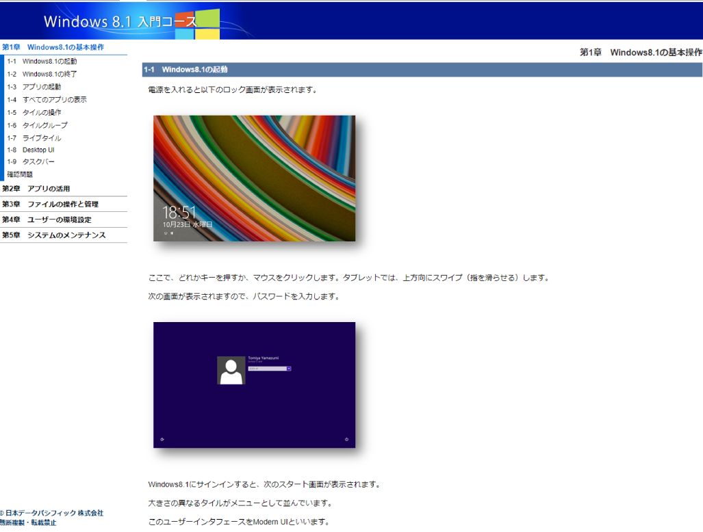Open 1-7 ライブタイル lesson
Image resolution: width=703 pixels, height=532 pixels.
34,138
